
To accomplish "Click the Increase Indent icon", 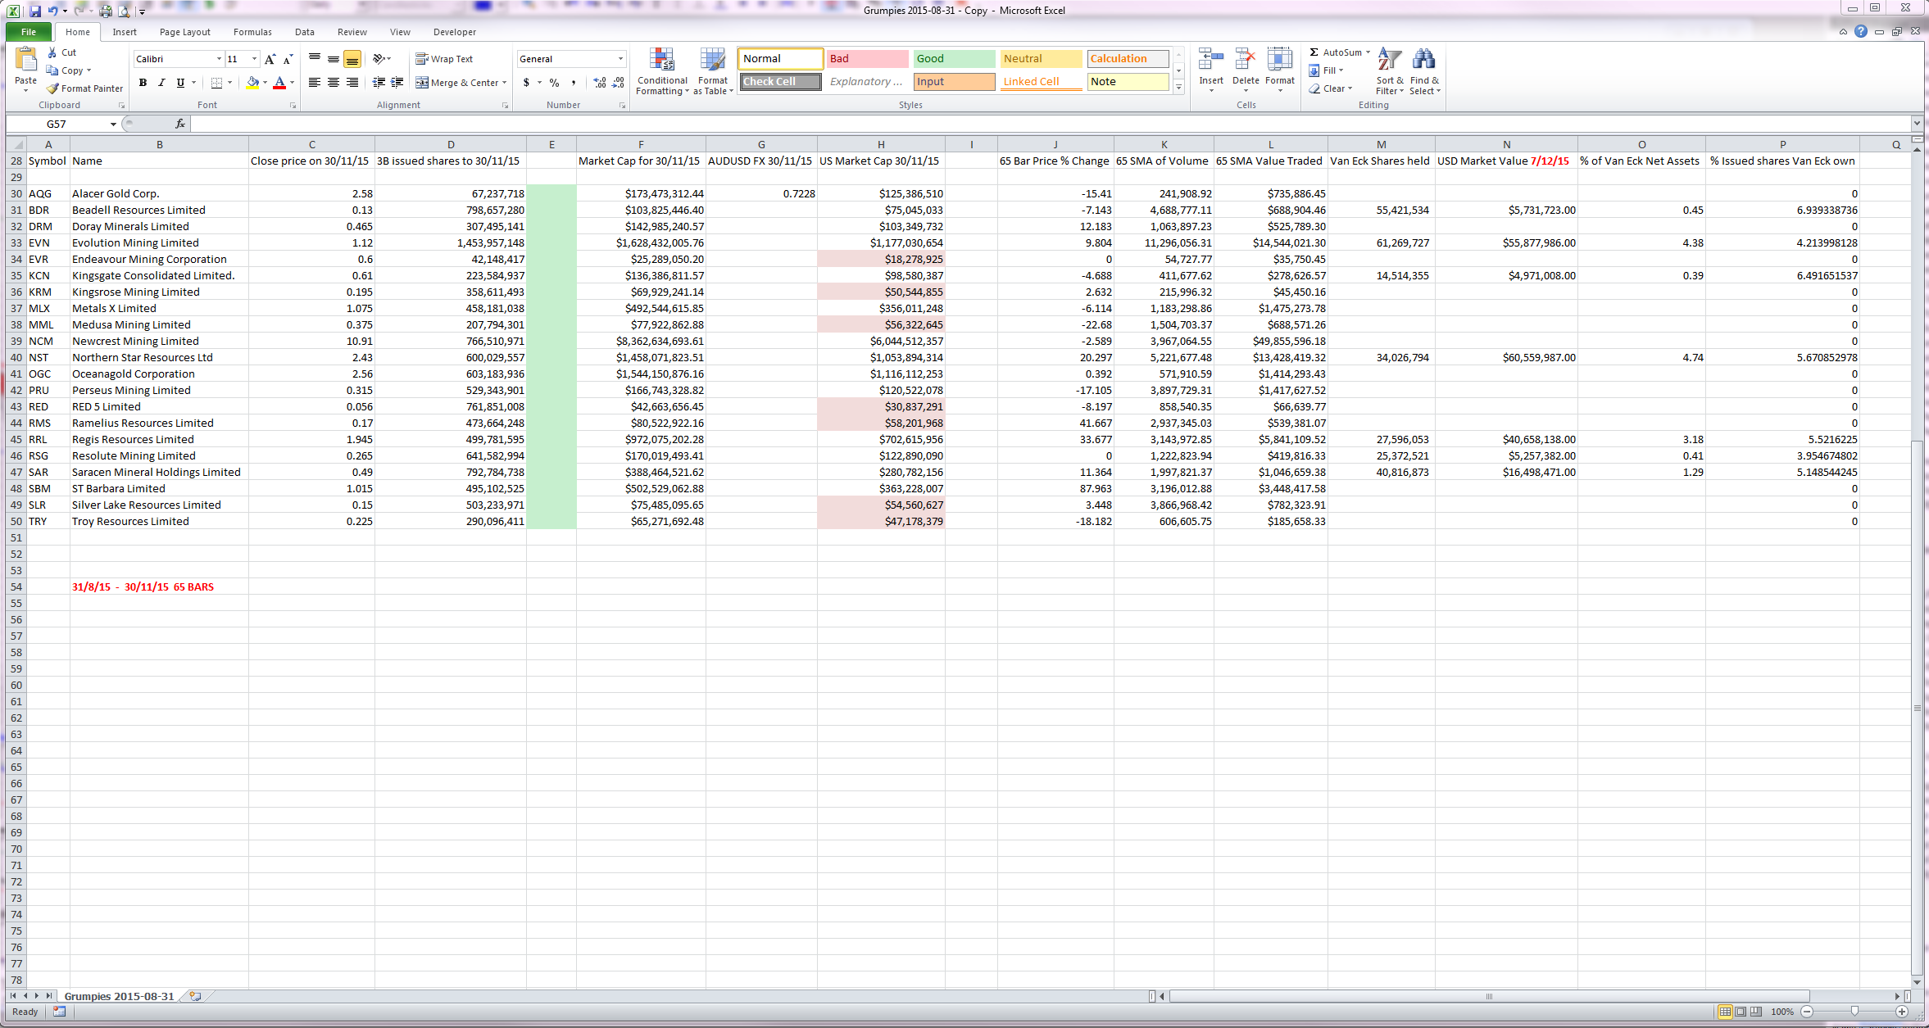I will pos(397,83).
